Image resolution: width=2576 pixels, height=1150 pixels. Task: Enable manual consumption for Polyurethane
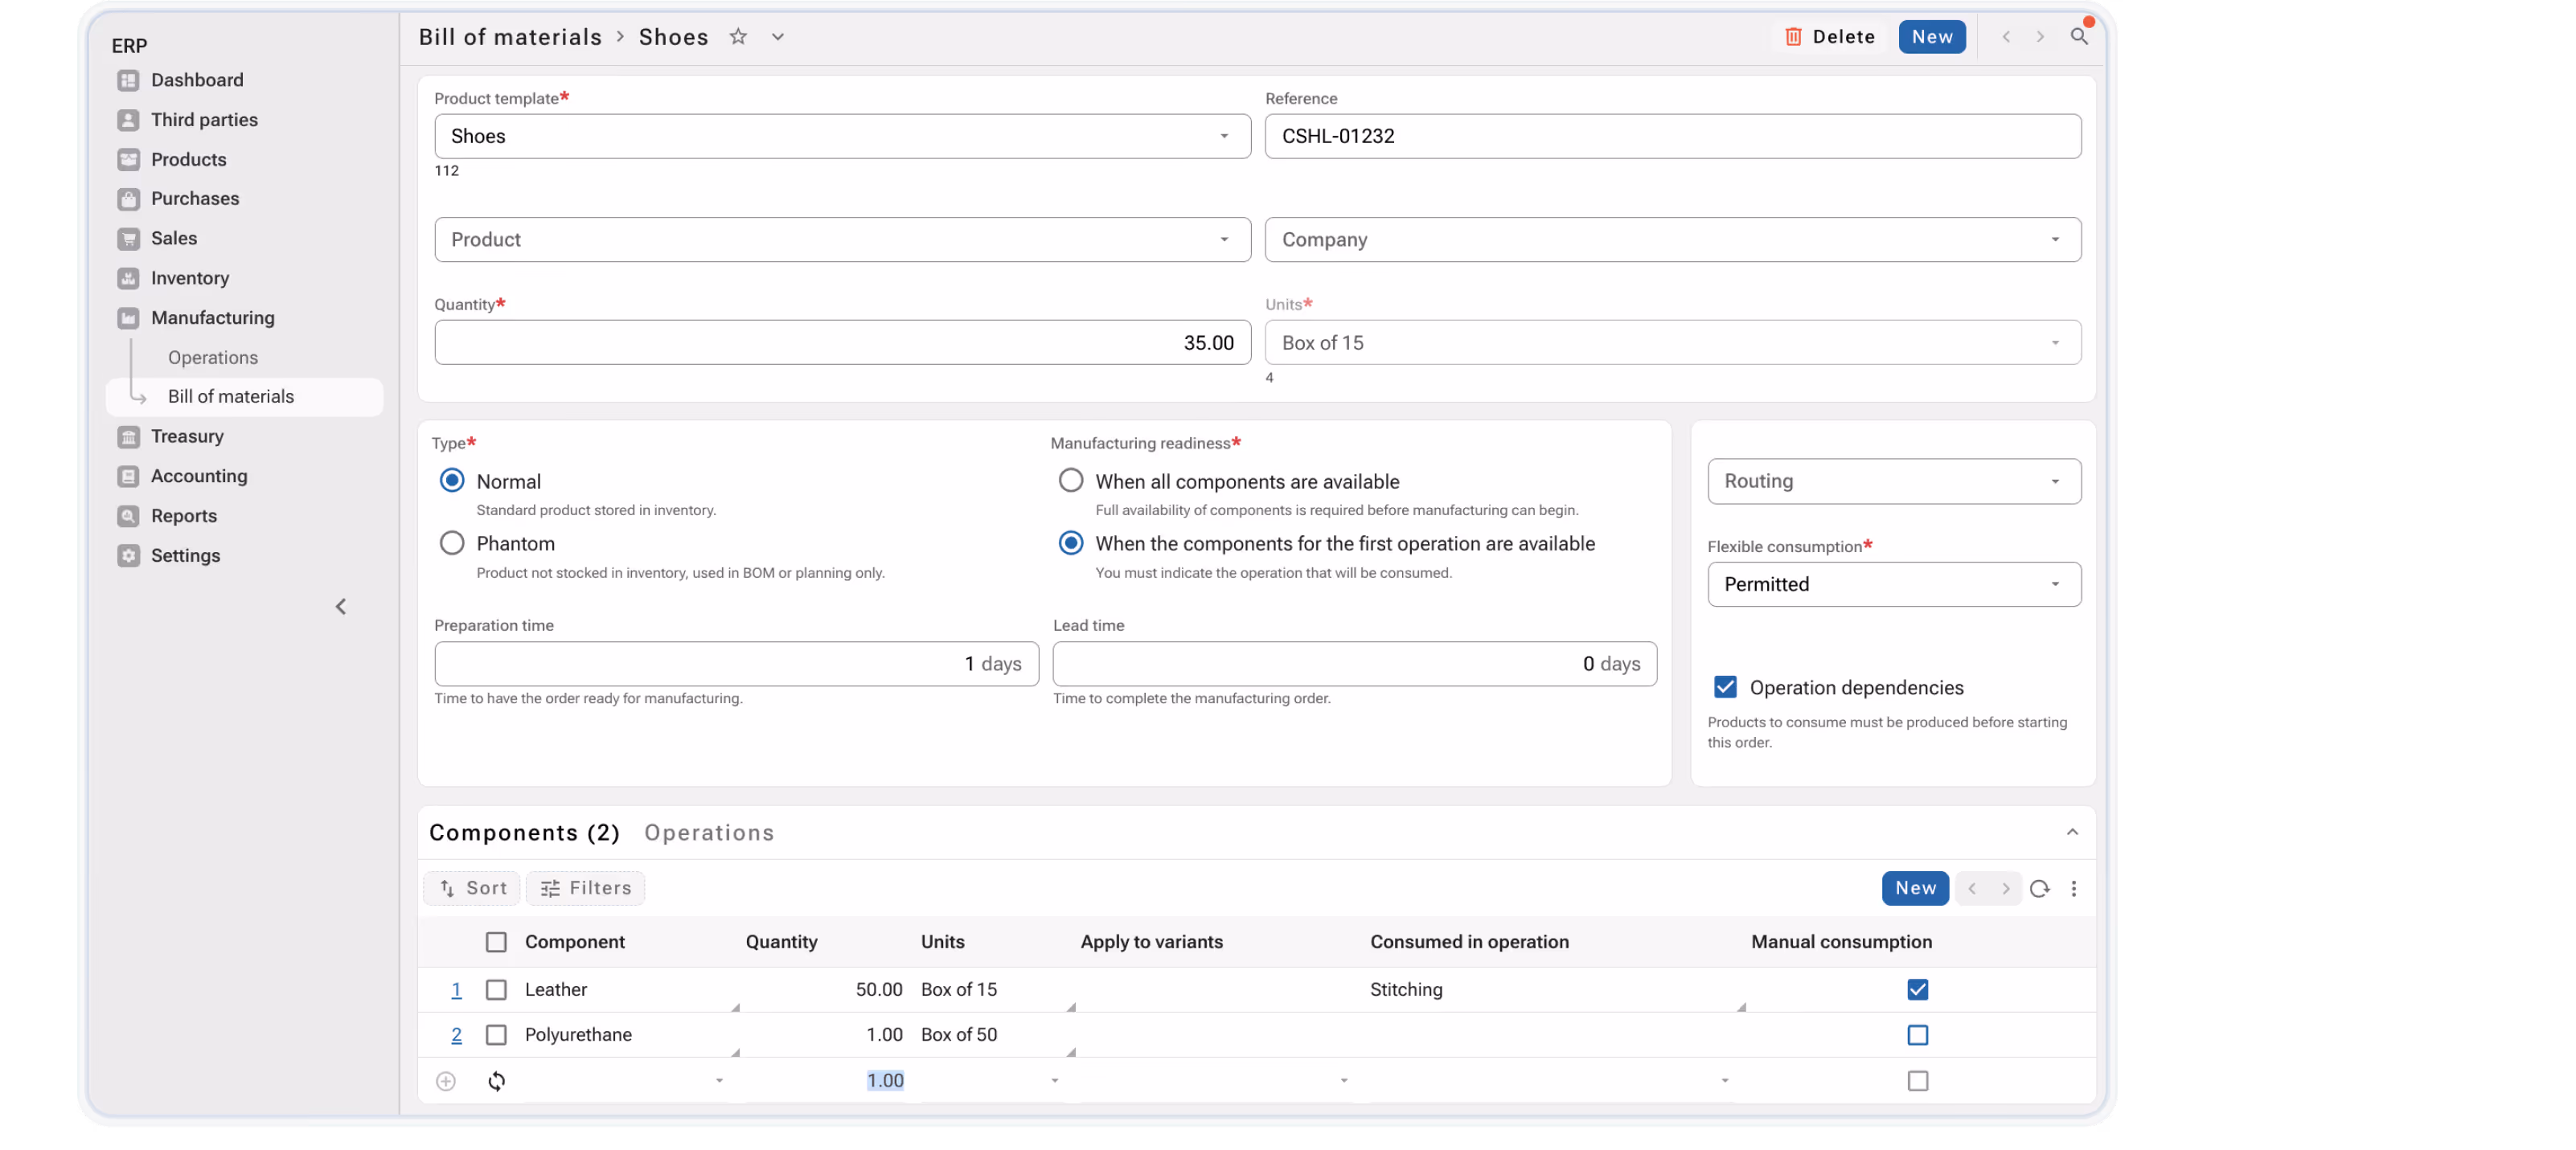(1917, 1035)
